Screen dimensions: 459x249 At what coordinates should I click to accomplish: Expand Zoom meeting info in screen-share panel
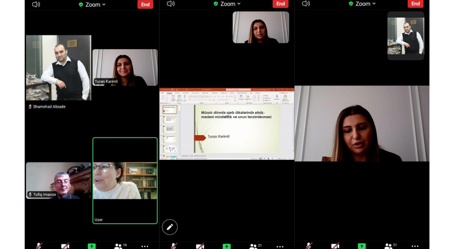coord(227,4)
